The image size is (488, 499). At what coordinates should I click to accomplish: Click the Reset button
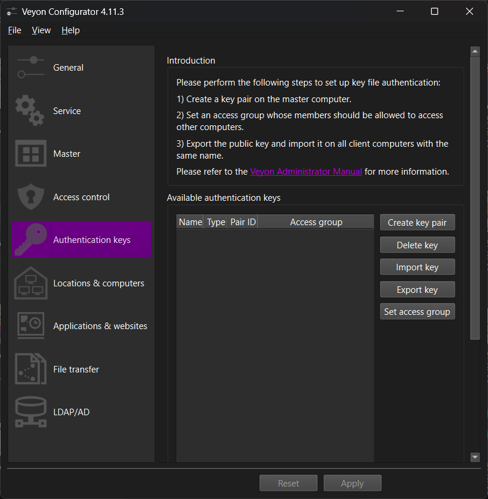point(289,483)
